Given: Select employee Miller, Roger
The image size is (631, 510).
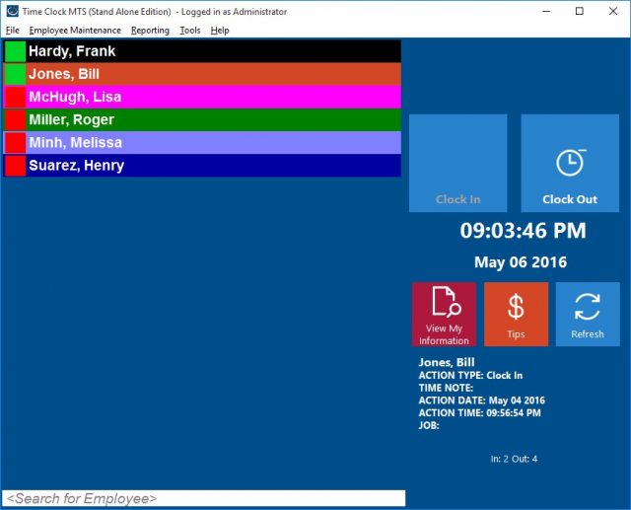Looking at the screenshot, I should pos(202,120).
